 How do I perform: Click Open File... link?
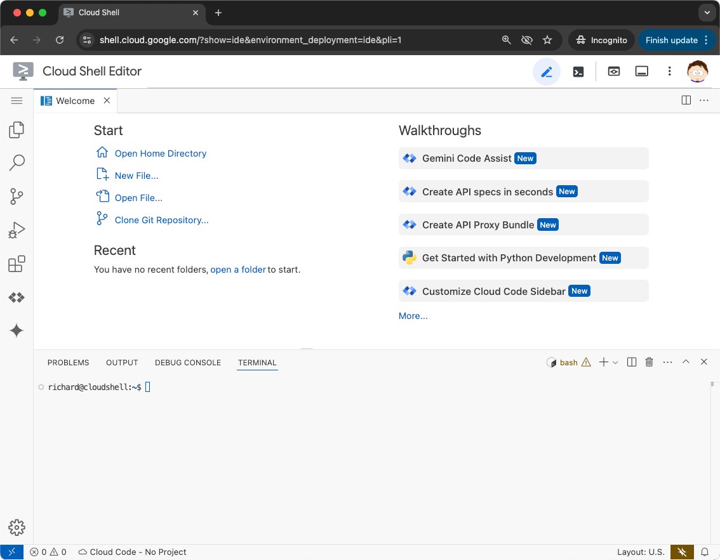pos(138,198)
